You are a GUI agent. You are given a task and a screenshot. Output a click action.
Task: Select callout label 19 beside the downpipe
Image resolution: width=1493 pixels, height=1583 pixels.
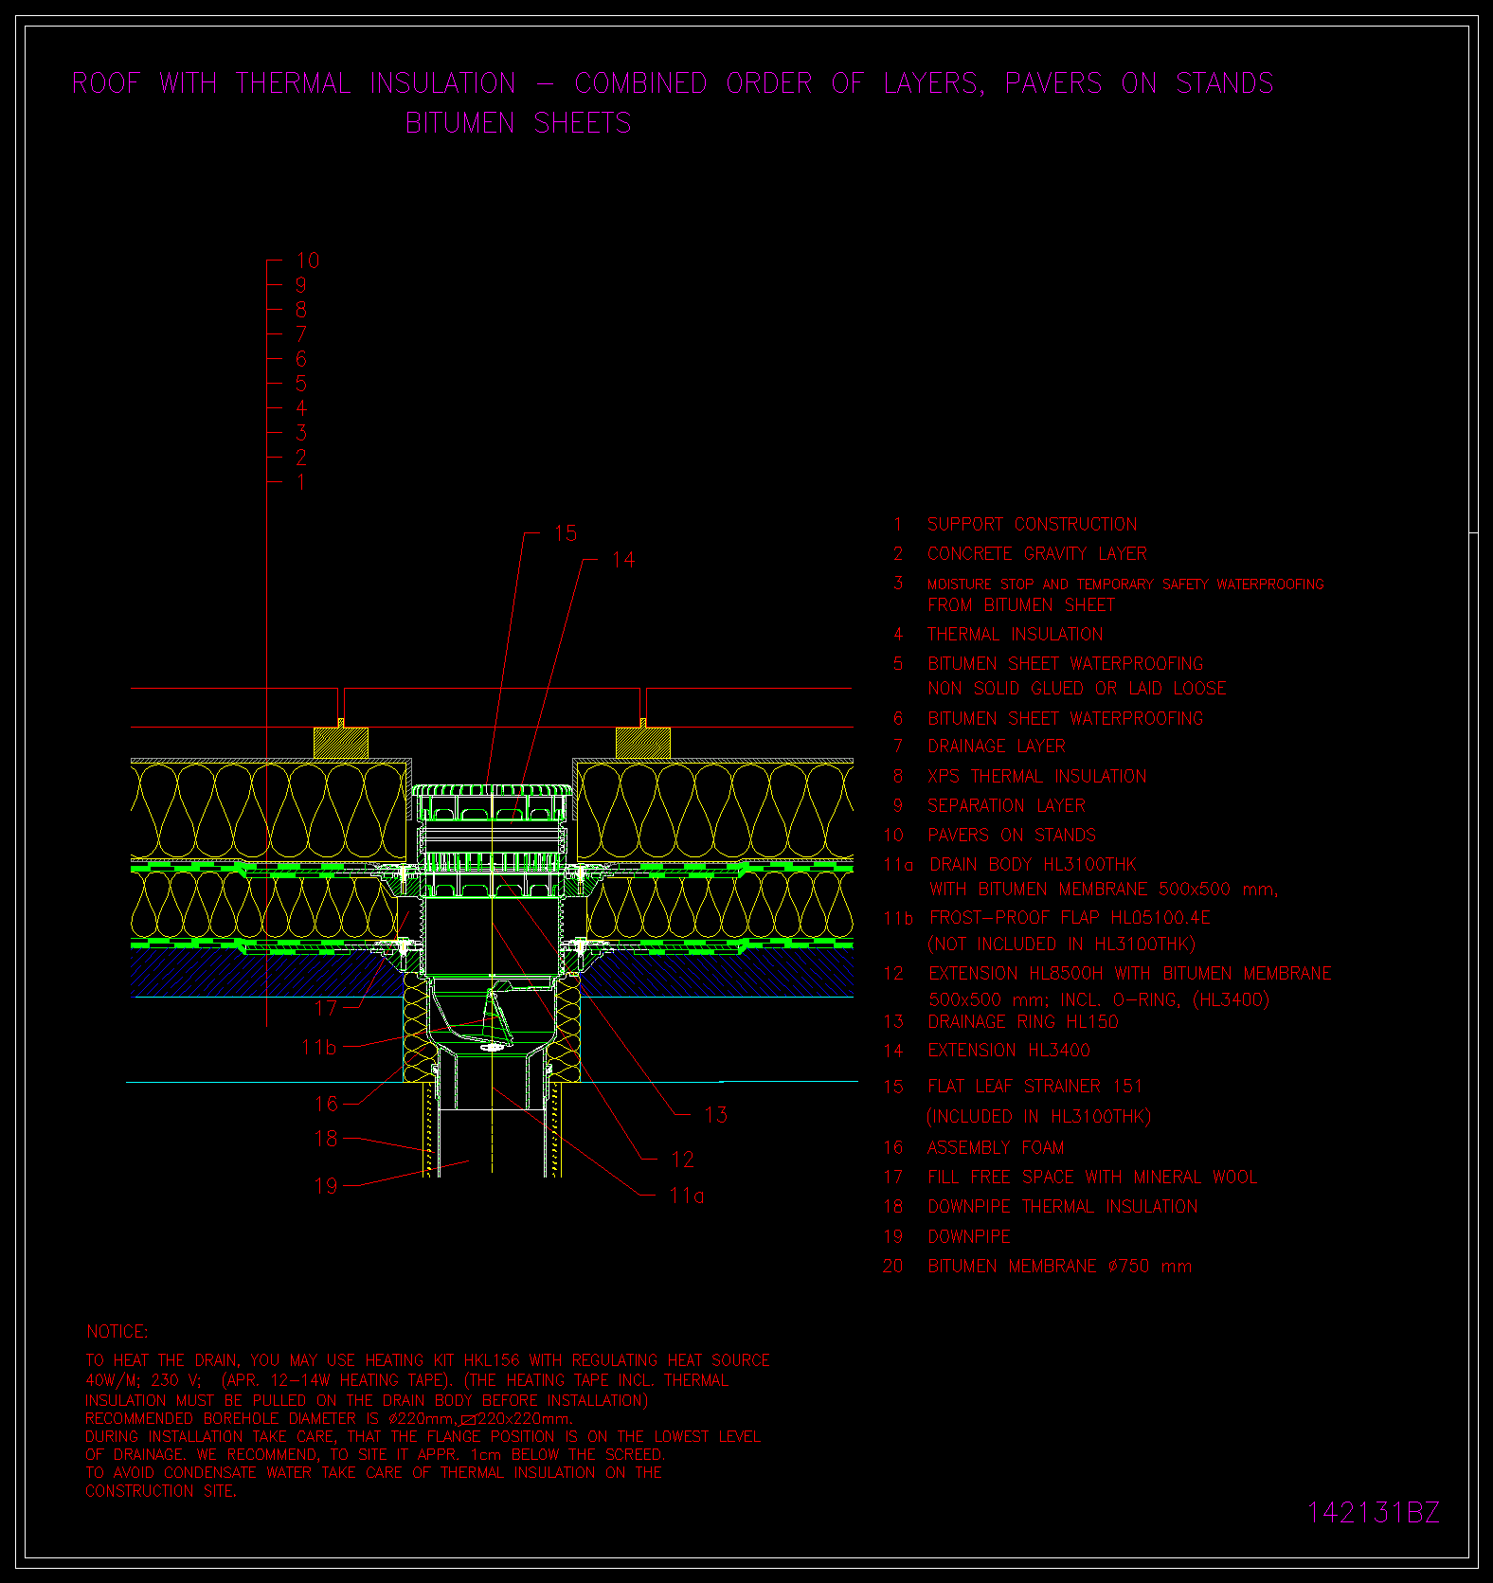click(x=326, y=1186)
